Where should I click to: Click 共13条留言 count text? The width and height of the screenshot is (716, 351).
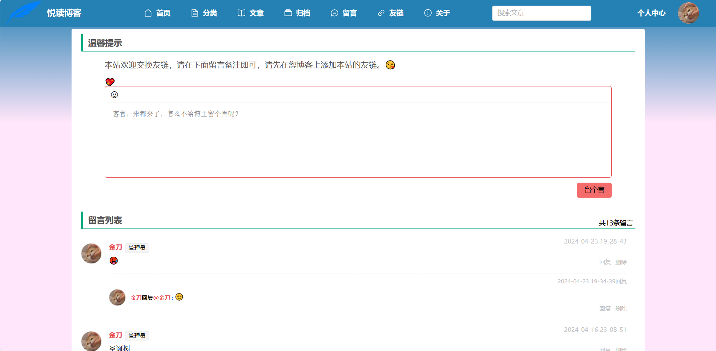pyautogui.click(x=616, y=223)
